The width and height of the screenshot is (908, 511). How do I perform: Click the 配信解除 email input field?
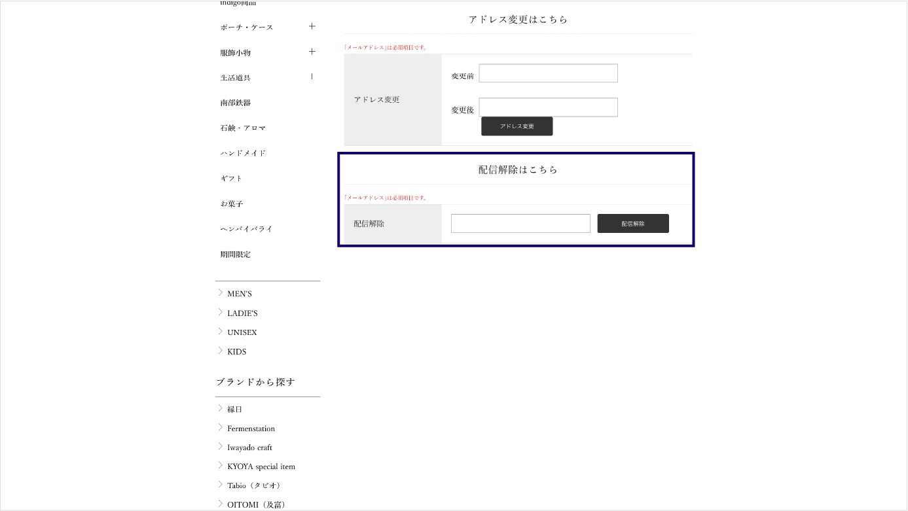click(x=520, y=224)
